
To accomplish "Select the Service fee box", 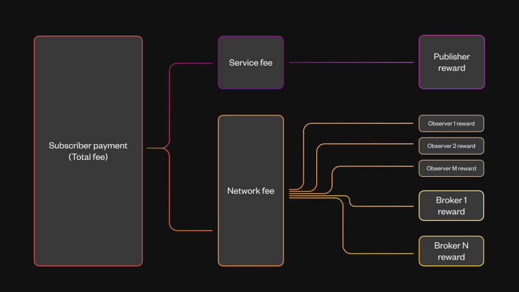I will point(251,63).
